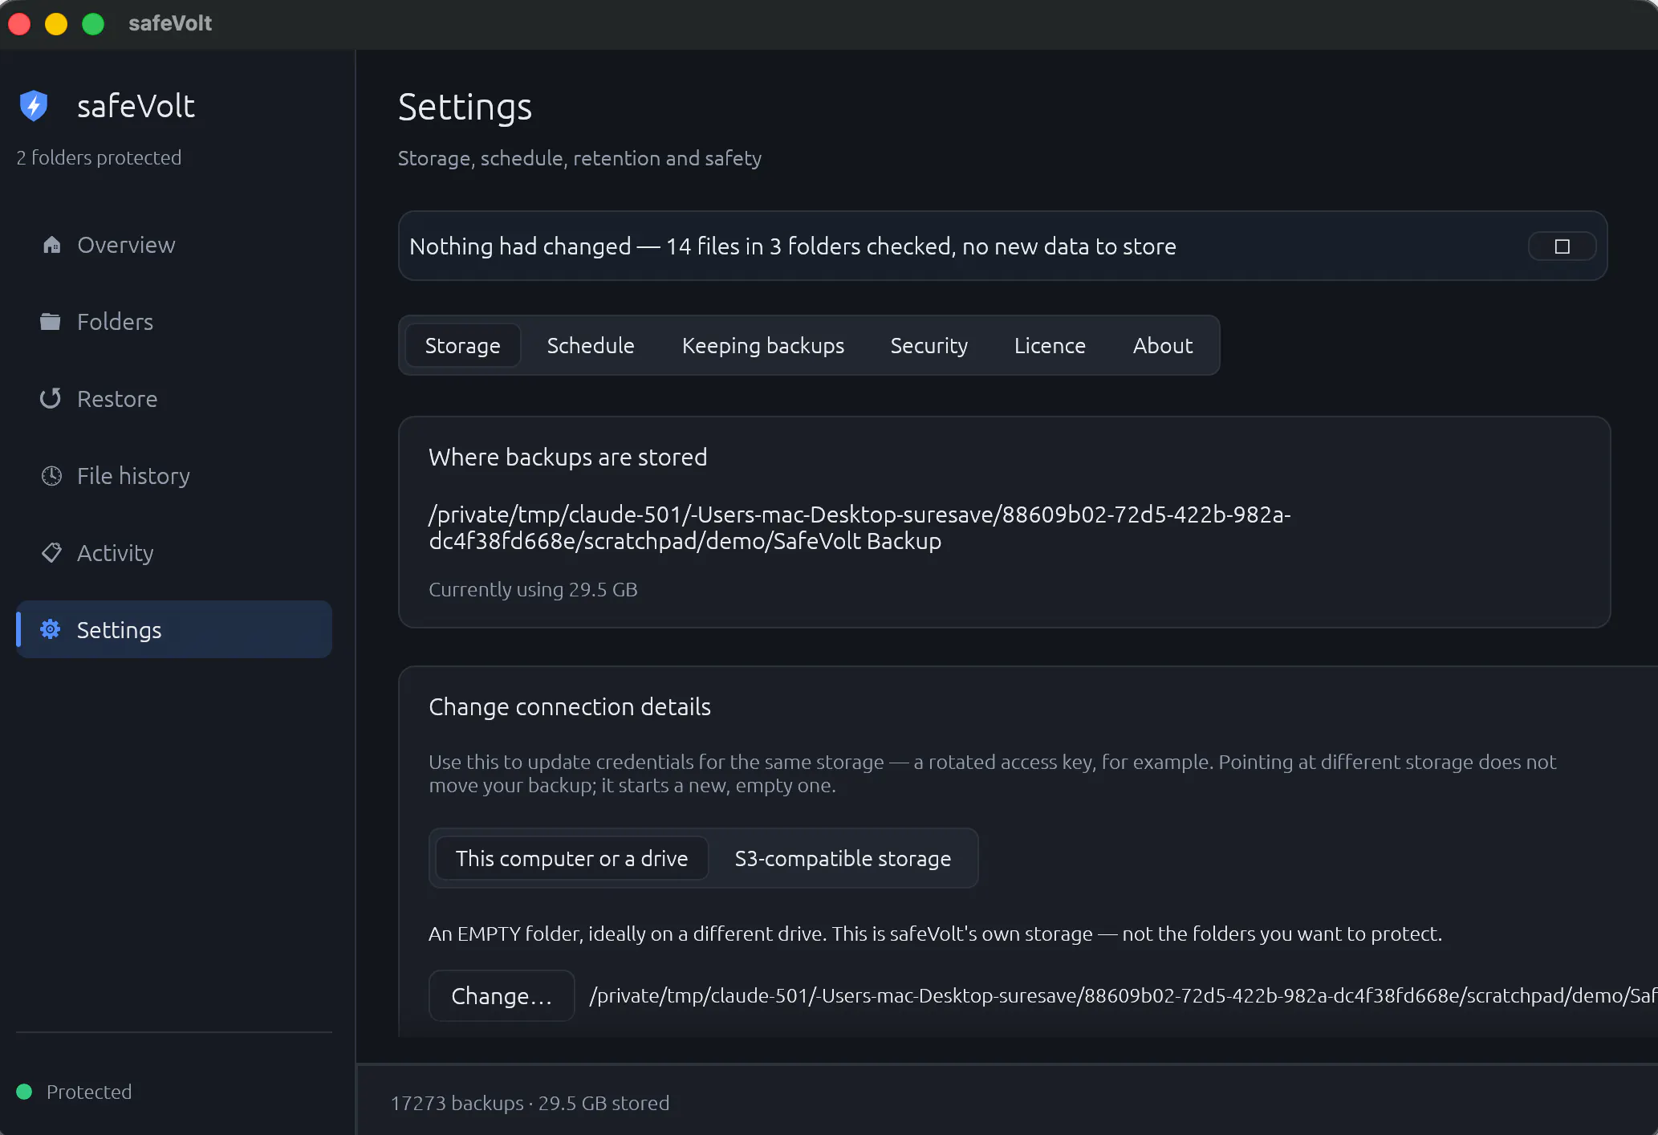Click the green macOS zoom window button
1658x1135 pixels.
pos(93,24)
